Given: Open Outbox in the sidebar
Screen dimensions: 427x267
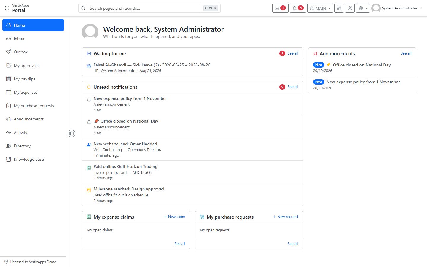Looking at the screenshot, I should 33,52.
